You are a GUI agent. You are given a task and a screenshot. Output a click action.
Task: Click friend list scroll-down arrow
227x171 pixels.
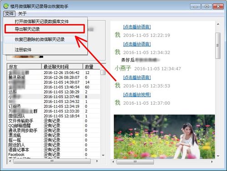[103, 155]
